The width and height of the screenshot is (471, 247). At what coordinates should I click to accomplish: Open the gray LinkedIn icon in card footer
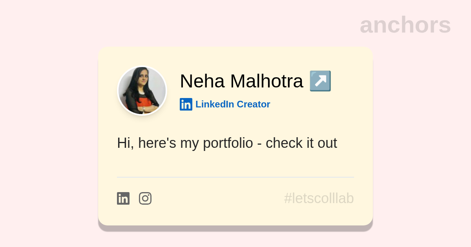[123, 198]
